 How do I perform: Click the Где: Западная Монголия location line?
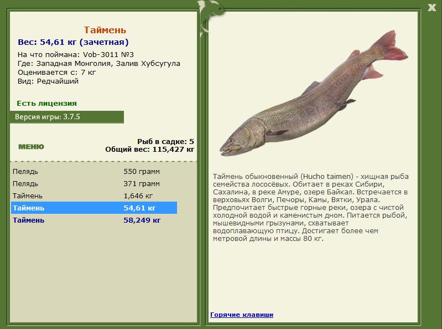pyautogui.click(x=98, y=64)
